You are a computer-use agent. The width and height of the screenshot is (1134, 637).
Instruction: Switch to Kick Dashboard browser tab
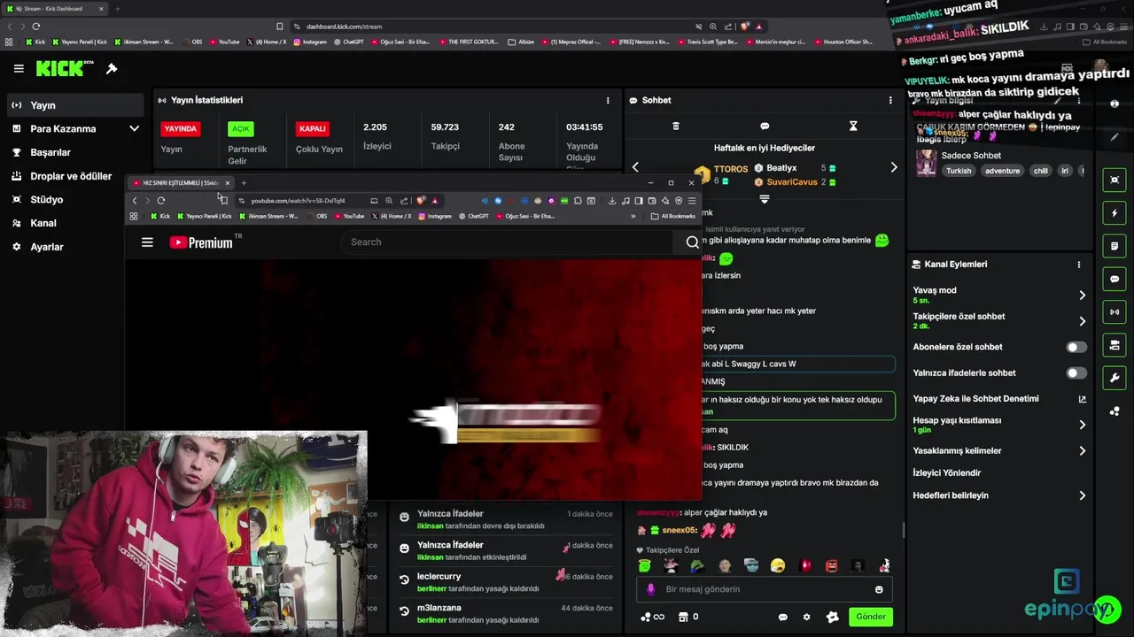click(x=53, y=9)
